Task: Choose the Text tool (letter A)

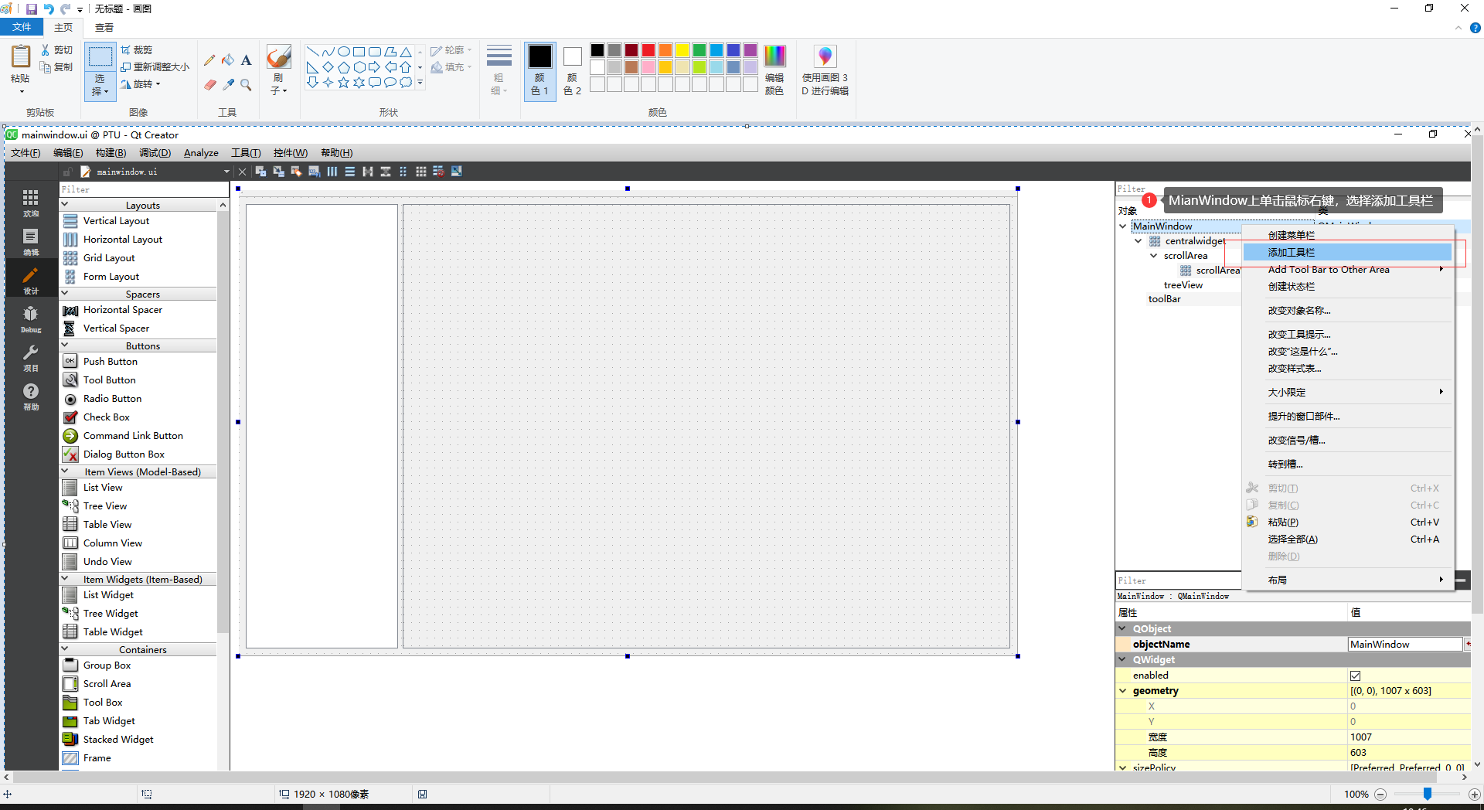Action: [x=246, y=60]
